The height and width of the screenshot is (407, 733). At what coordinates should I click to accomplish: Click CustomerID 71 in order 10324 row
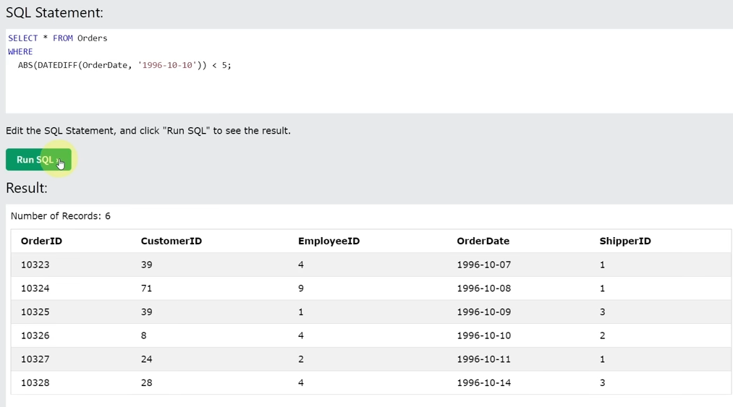tap(146, 288)
